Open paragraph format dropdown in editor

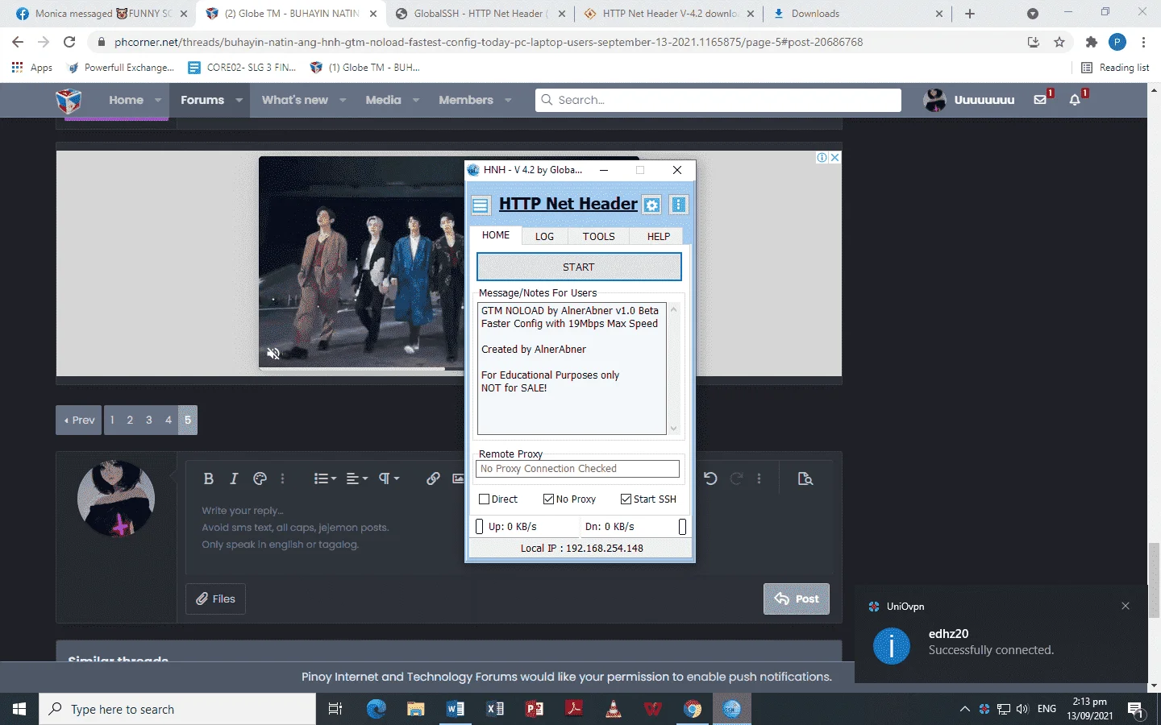[389, 478]
